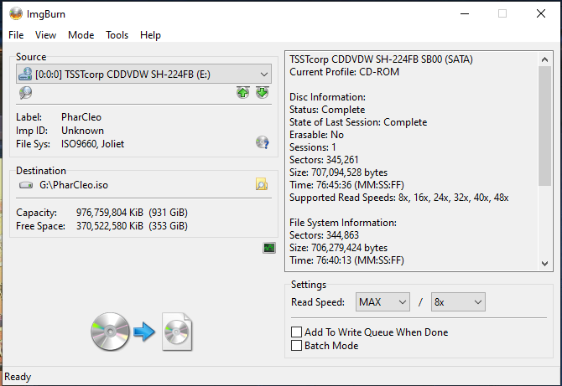Open the View menu
This screenshot has width=562, height=386.
pos(46,35)
